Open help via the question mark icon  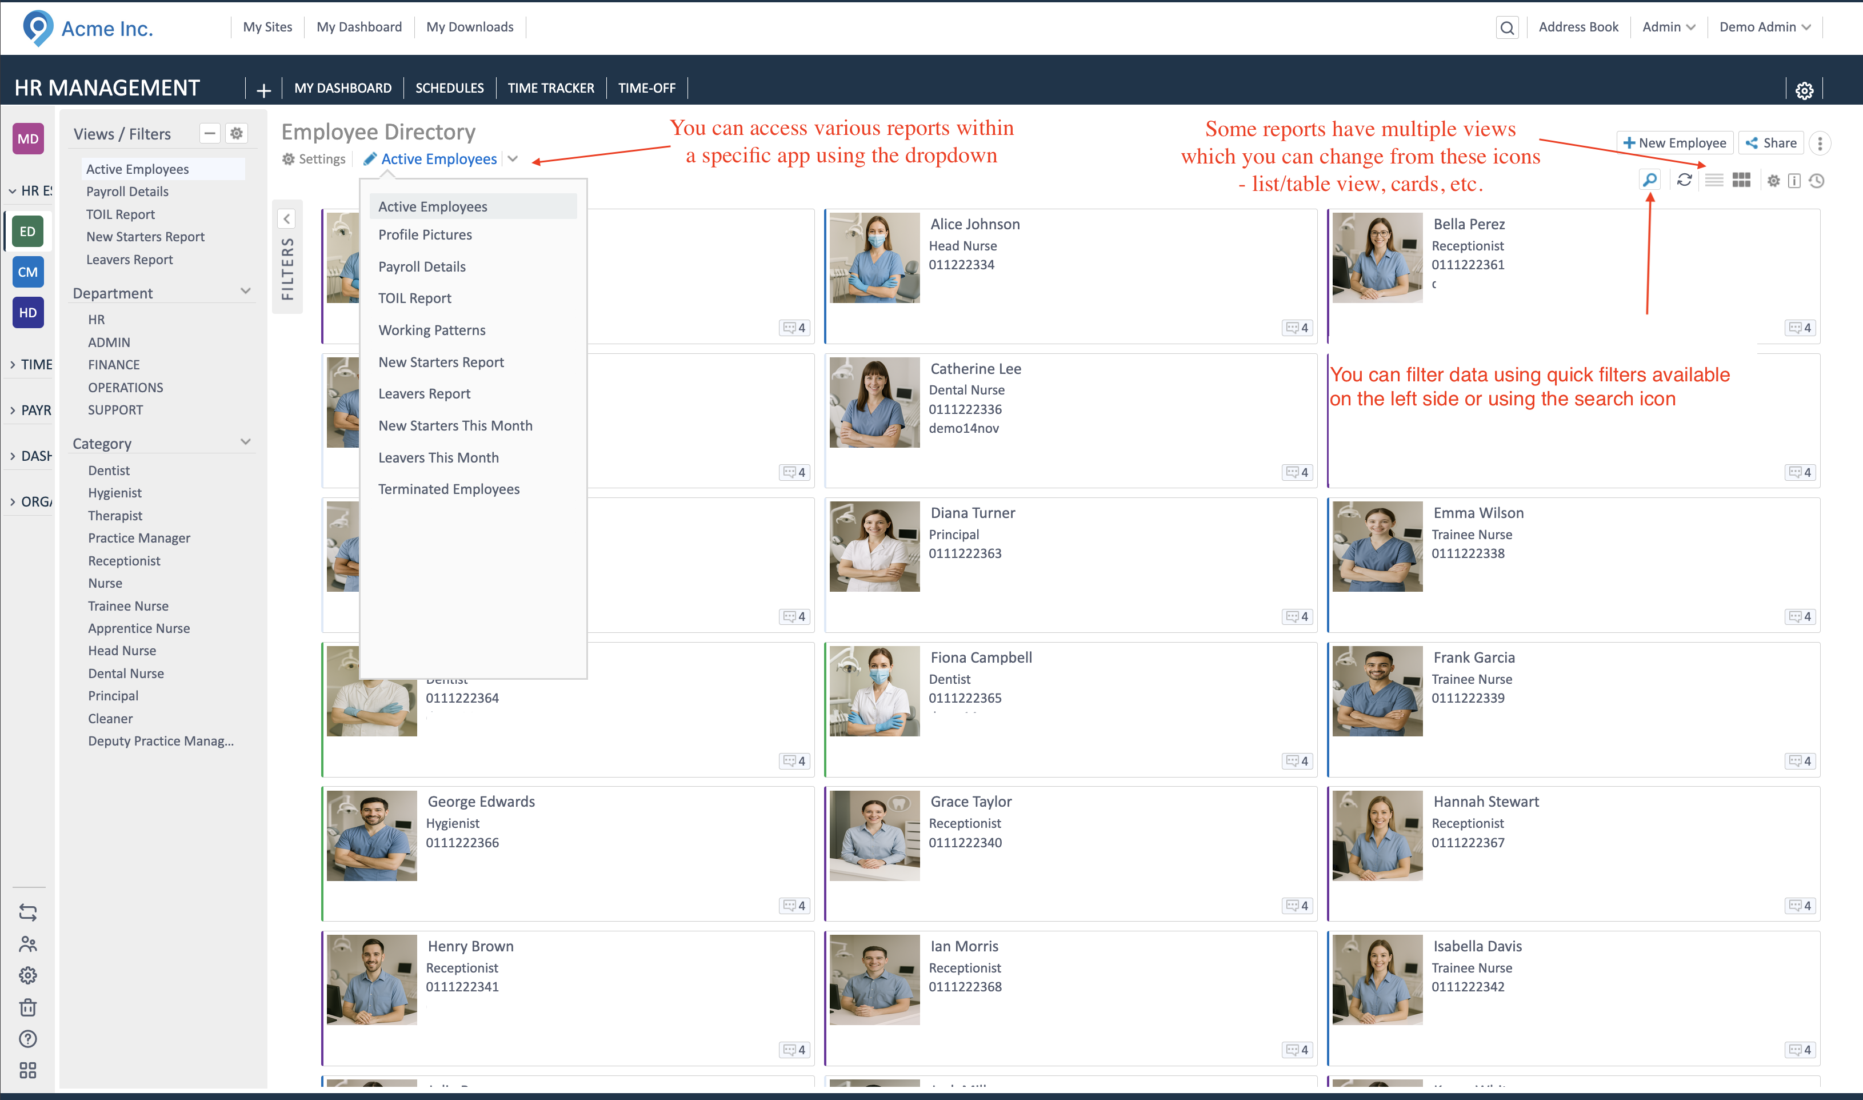(x=28, y=1038)
